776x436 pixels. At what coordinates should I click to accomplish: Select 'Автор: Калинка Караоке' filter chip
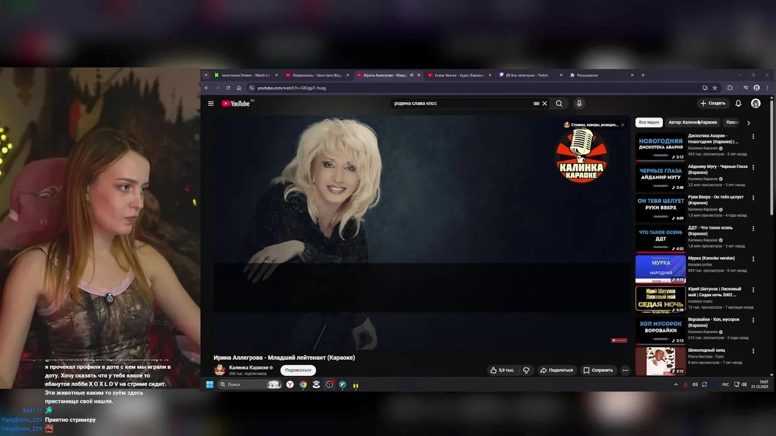tap(692, 122)
